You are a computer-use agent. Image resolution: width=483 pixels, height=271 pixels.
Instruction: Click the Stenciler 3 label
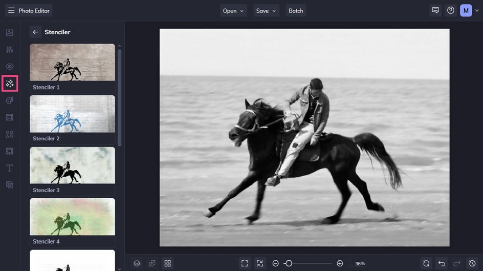[46, 190]
